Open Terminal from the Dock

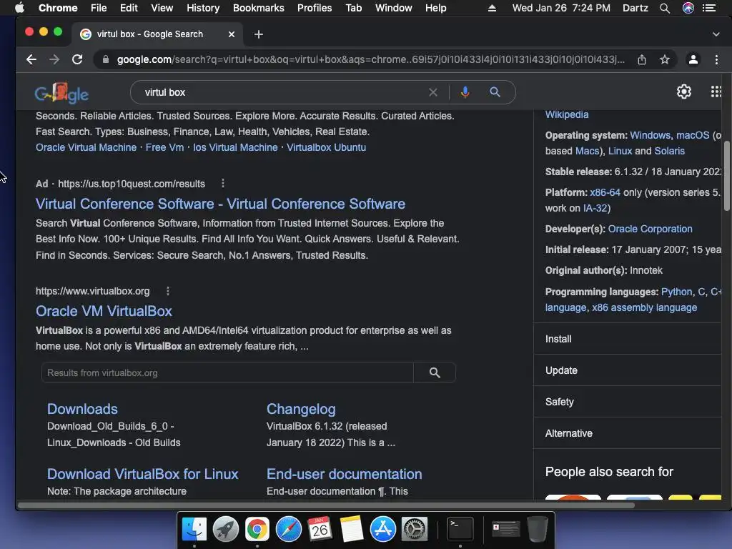coord(460,529)
